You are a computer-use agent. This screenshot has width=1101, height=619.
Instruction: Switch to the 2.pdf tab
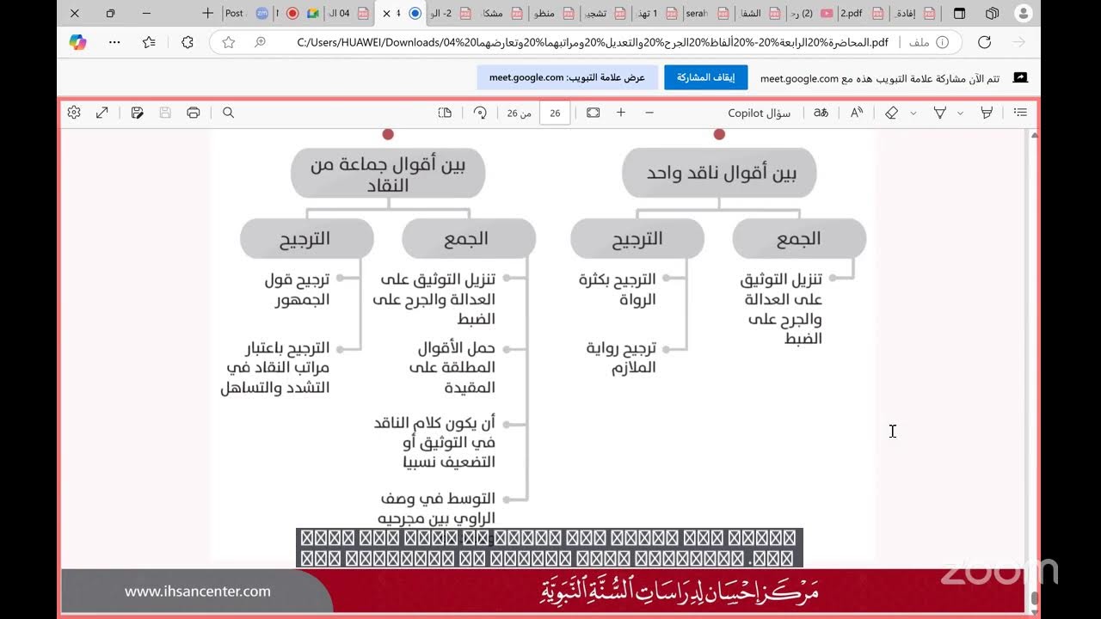(x=860, y=13)
